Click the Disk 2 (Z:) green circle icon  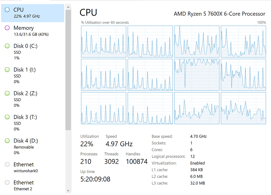(x=7, y=93)
